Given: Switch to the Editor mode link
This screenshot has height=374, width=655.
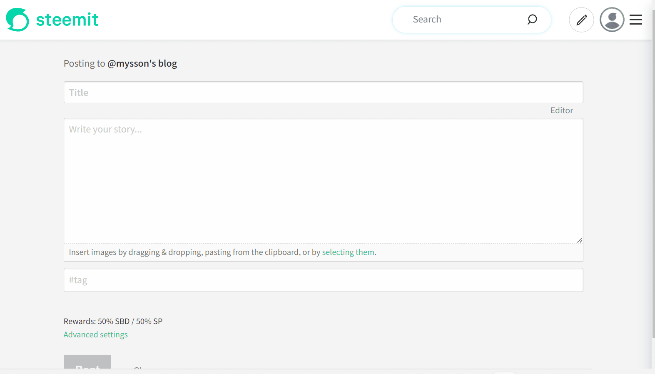Looking at the screenshot, I should 562,110.
